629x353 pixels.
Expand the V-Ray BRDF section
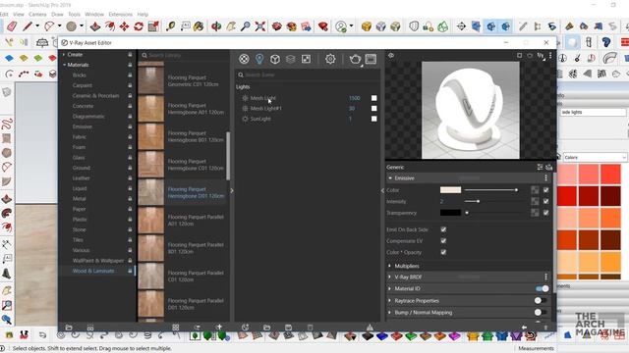click(390, 277)
